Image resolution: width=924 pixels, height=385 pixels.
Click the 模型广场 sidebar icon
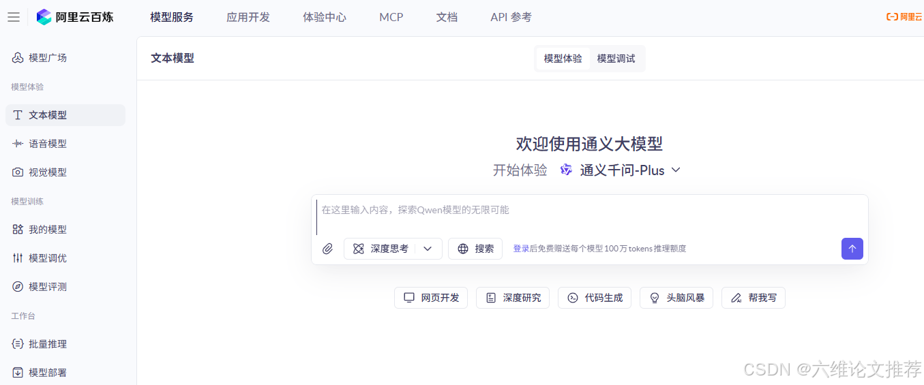click(18, 58)
